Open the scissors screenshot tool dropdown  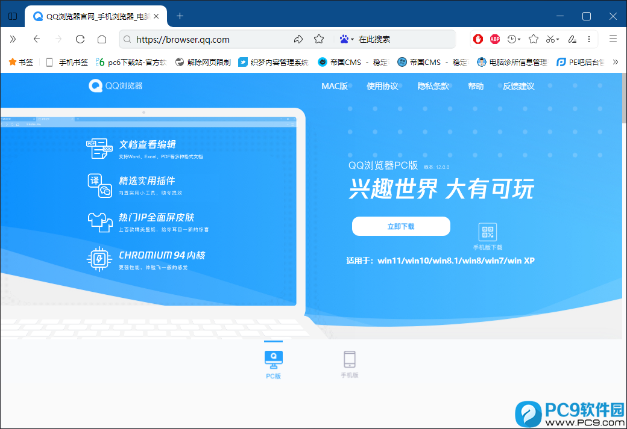553,39
